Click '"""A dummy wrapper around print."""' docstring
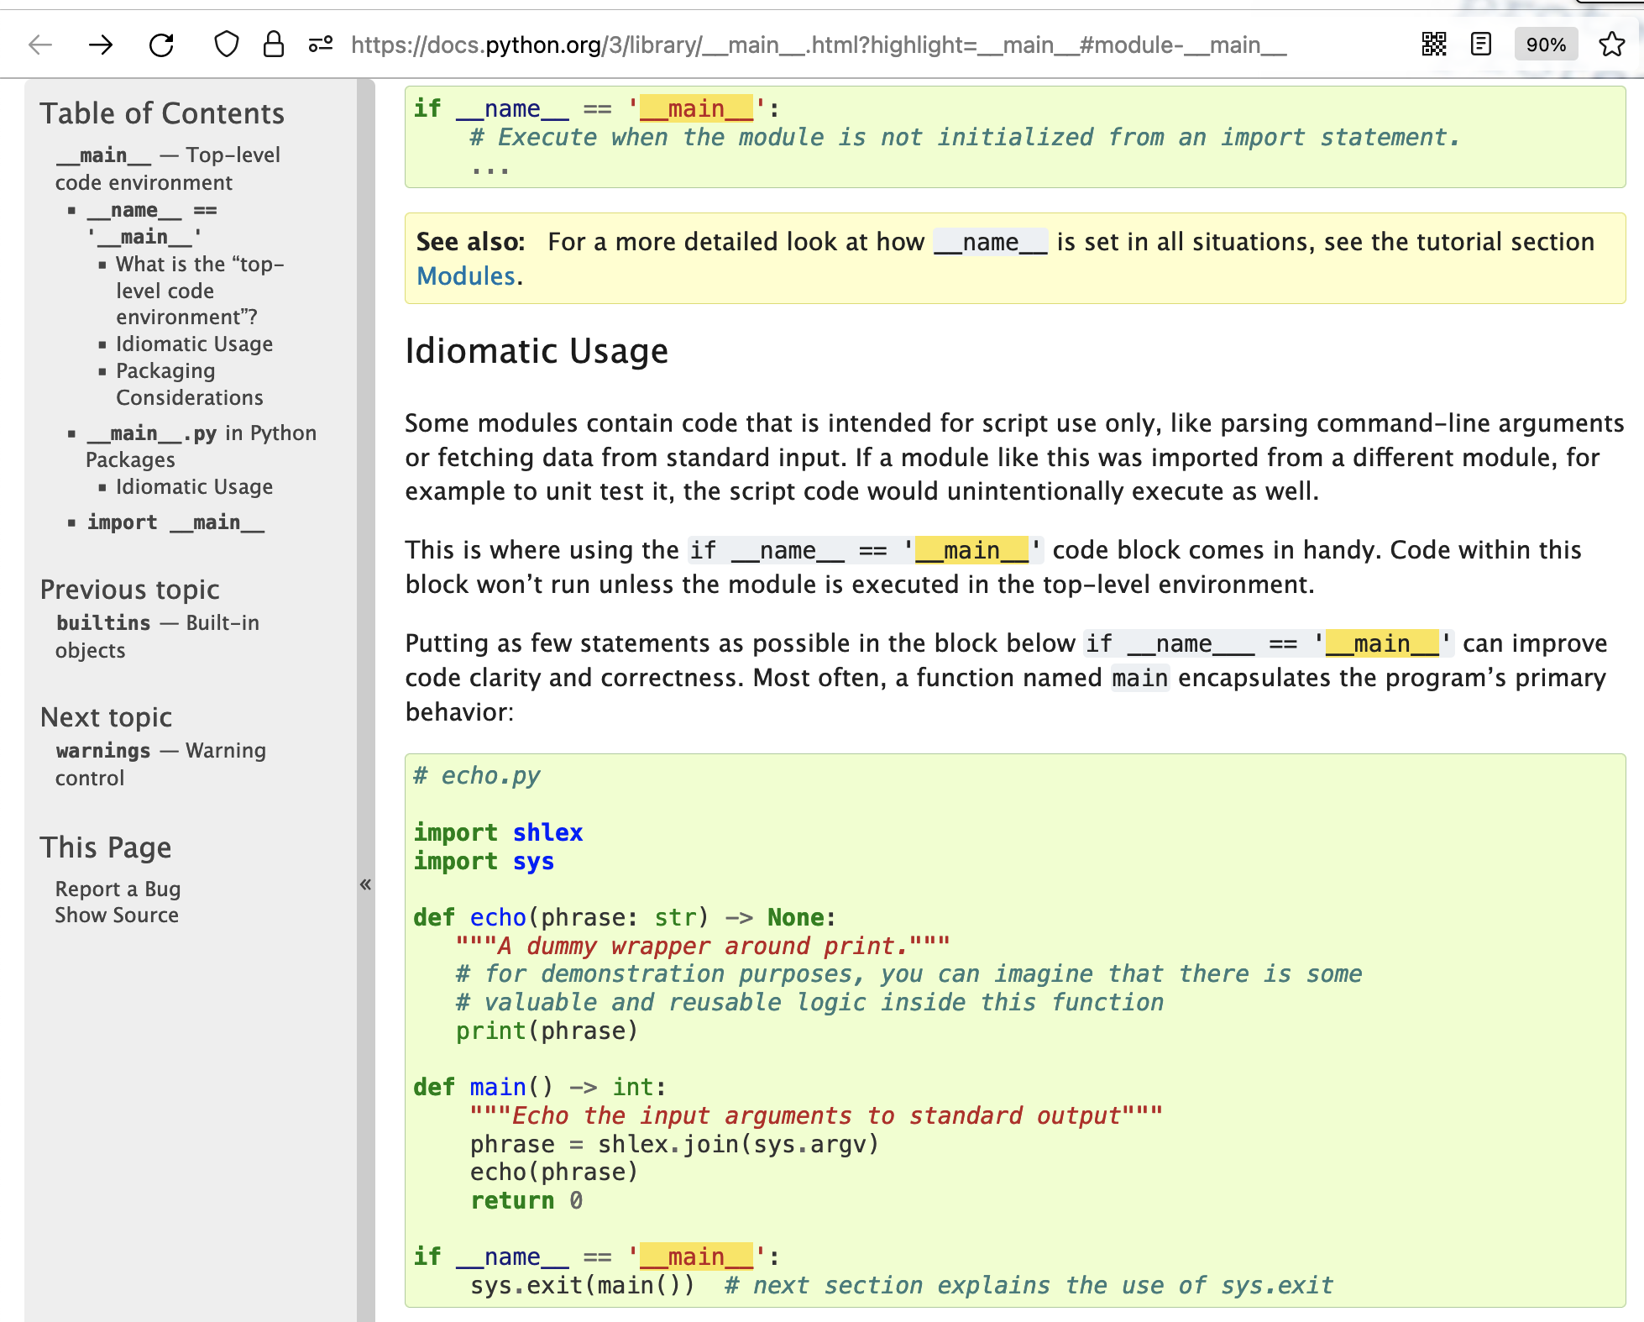1644x1322 pixels. click(703, 946)
